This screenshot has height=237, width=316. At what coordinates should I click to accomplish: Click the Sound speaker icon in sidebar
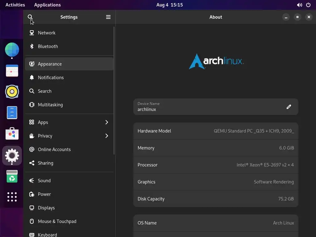click(x=32, y=181)
